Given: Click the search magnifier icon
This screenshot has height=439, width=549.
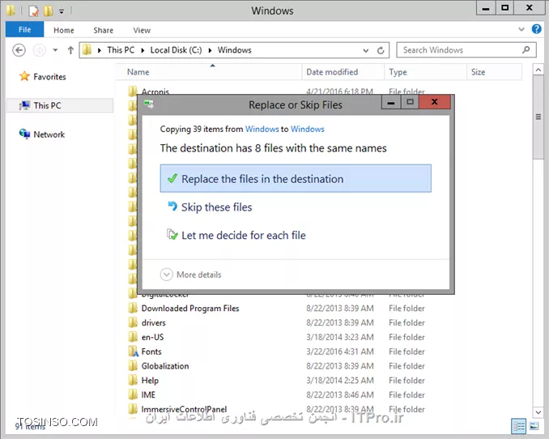Looking at the screenshot, I should click(526, 49).
